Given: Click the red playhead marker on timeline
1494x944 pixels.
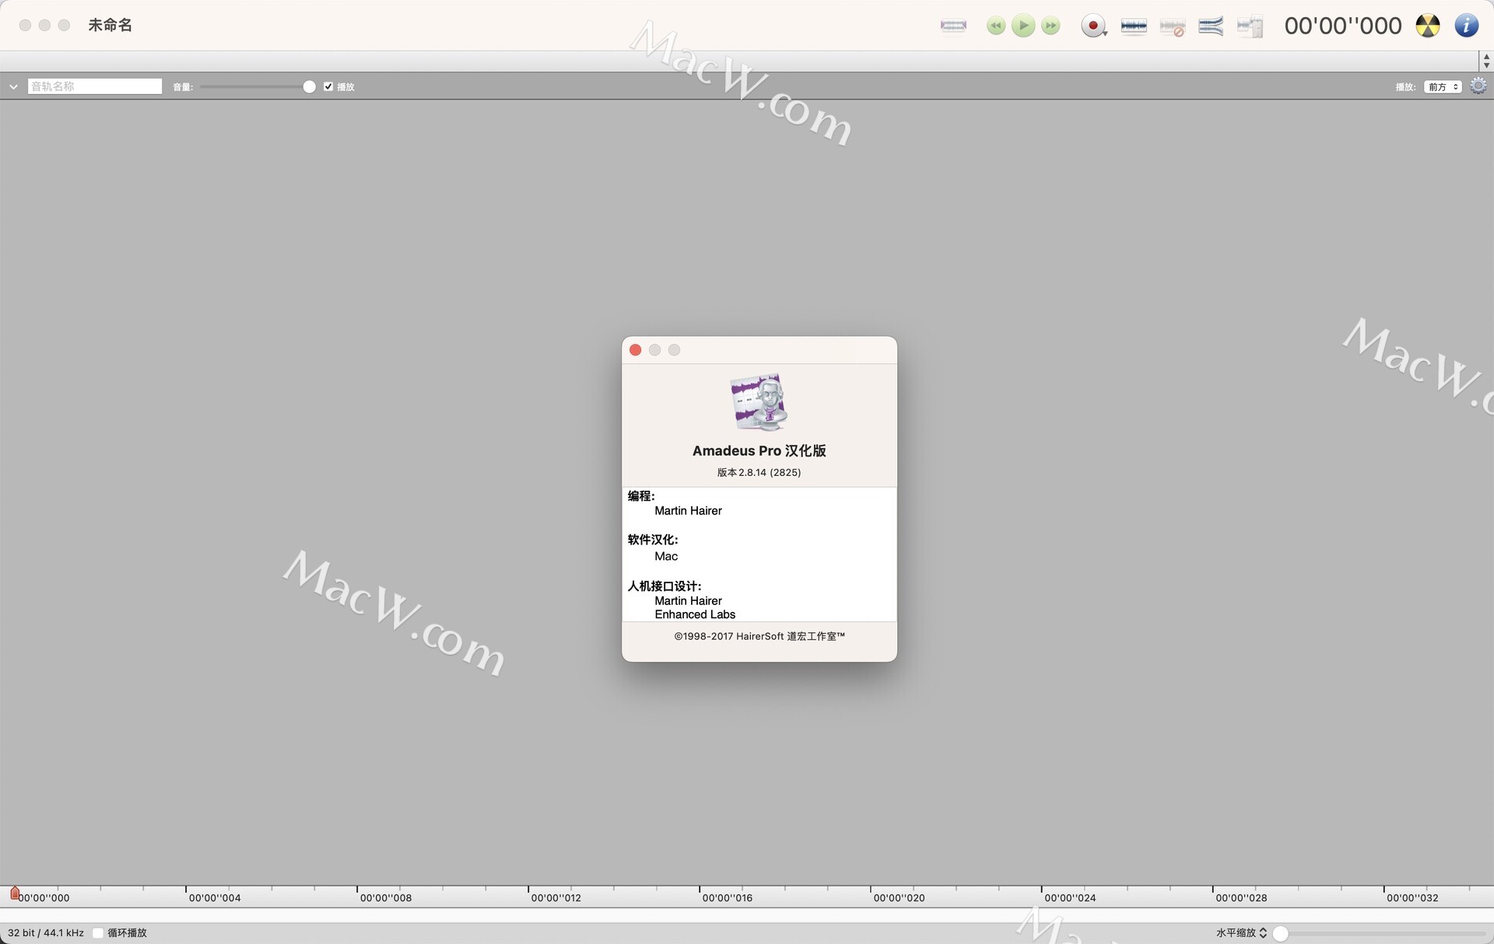Looking at the screenshot, I should pyautogui.click(x=15, y=893).
